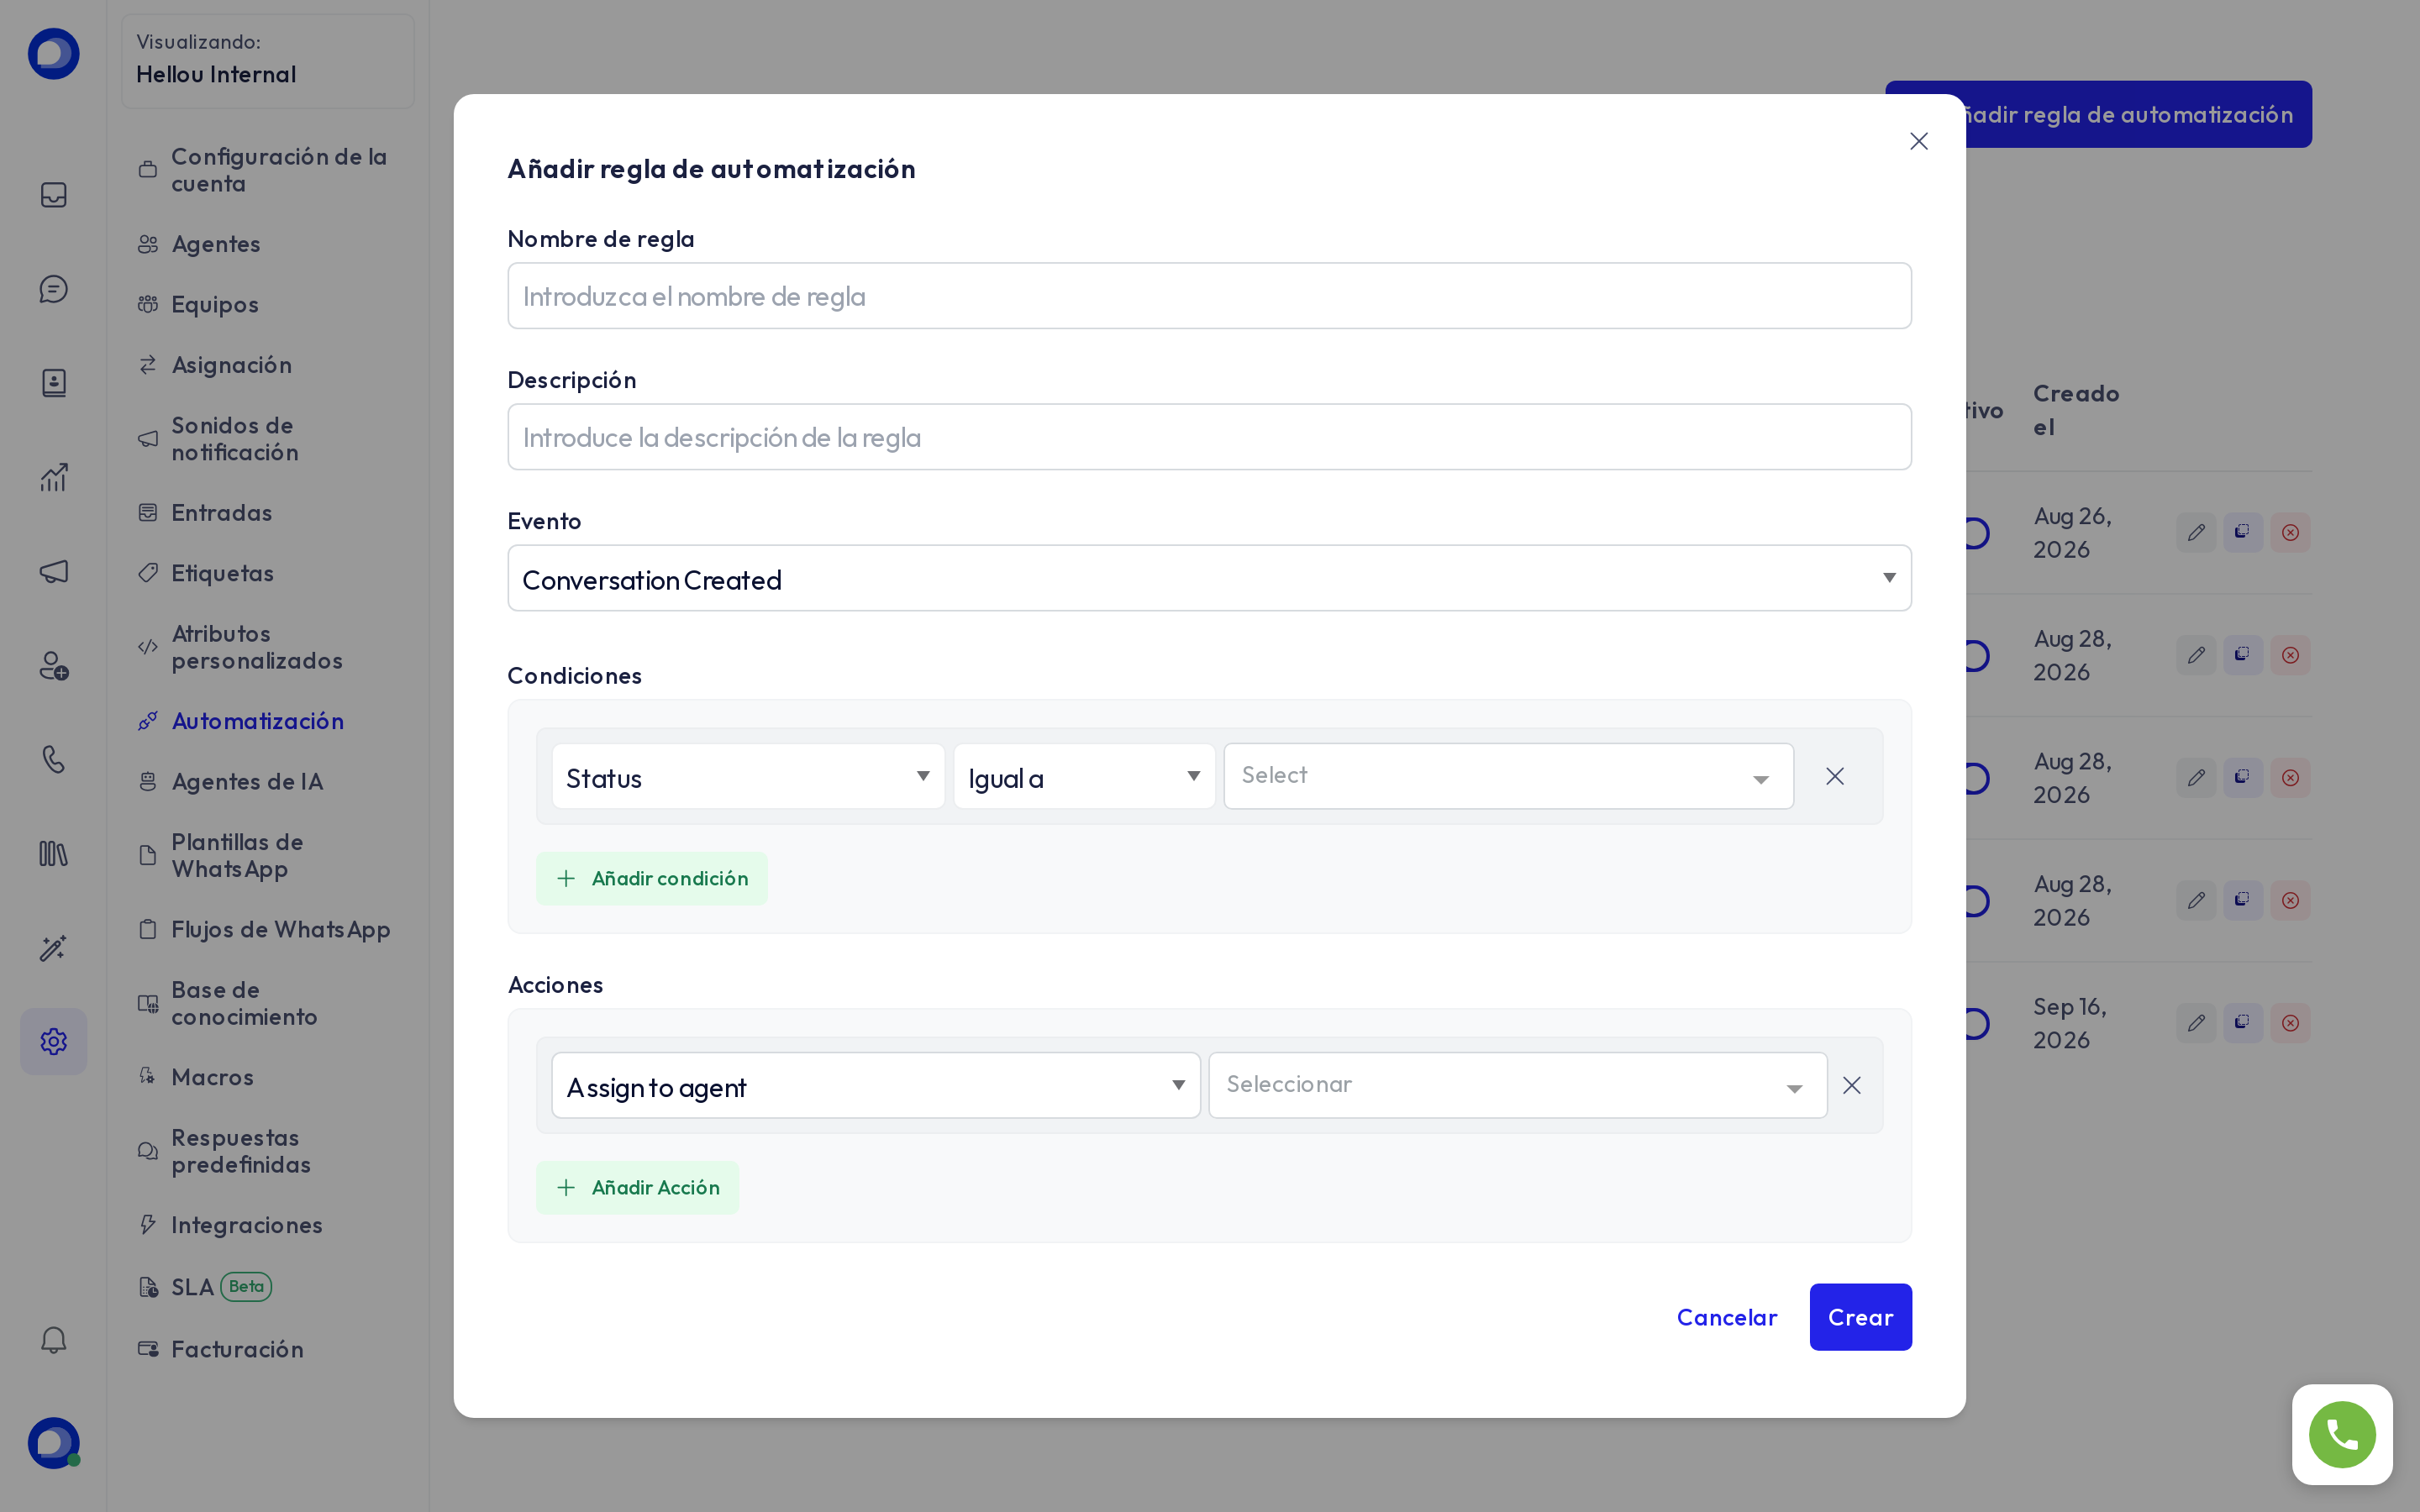The image size is (2420, 1512).
Task: Open the Seleccionar agent dropdown
Action: click(1517, 1085)
